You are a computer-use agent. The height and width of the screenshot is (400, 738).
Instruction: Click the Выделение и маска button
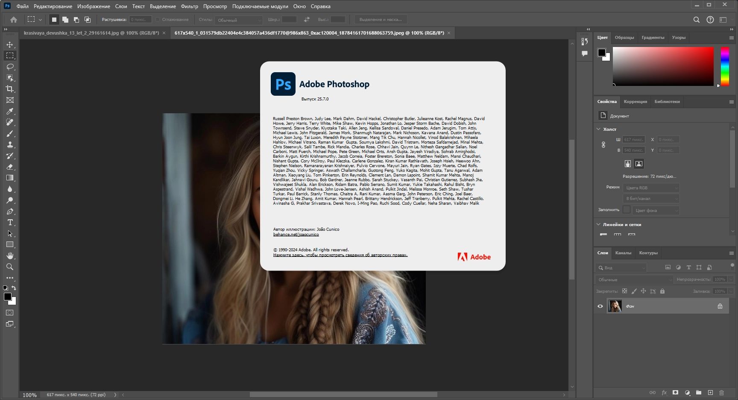tap(381, 20)
